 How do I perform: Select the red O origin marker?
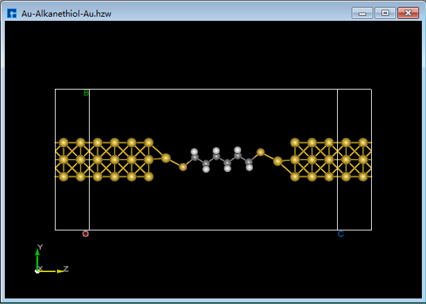point(85,234)
